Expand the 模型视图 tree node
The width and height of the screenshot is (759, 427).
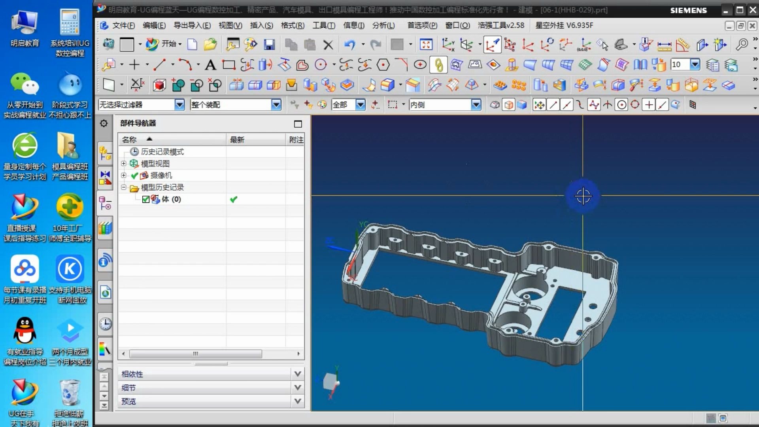124,163
